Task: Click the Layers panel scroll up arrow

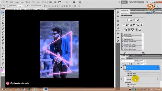Action: click(x=161, y=66)
